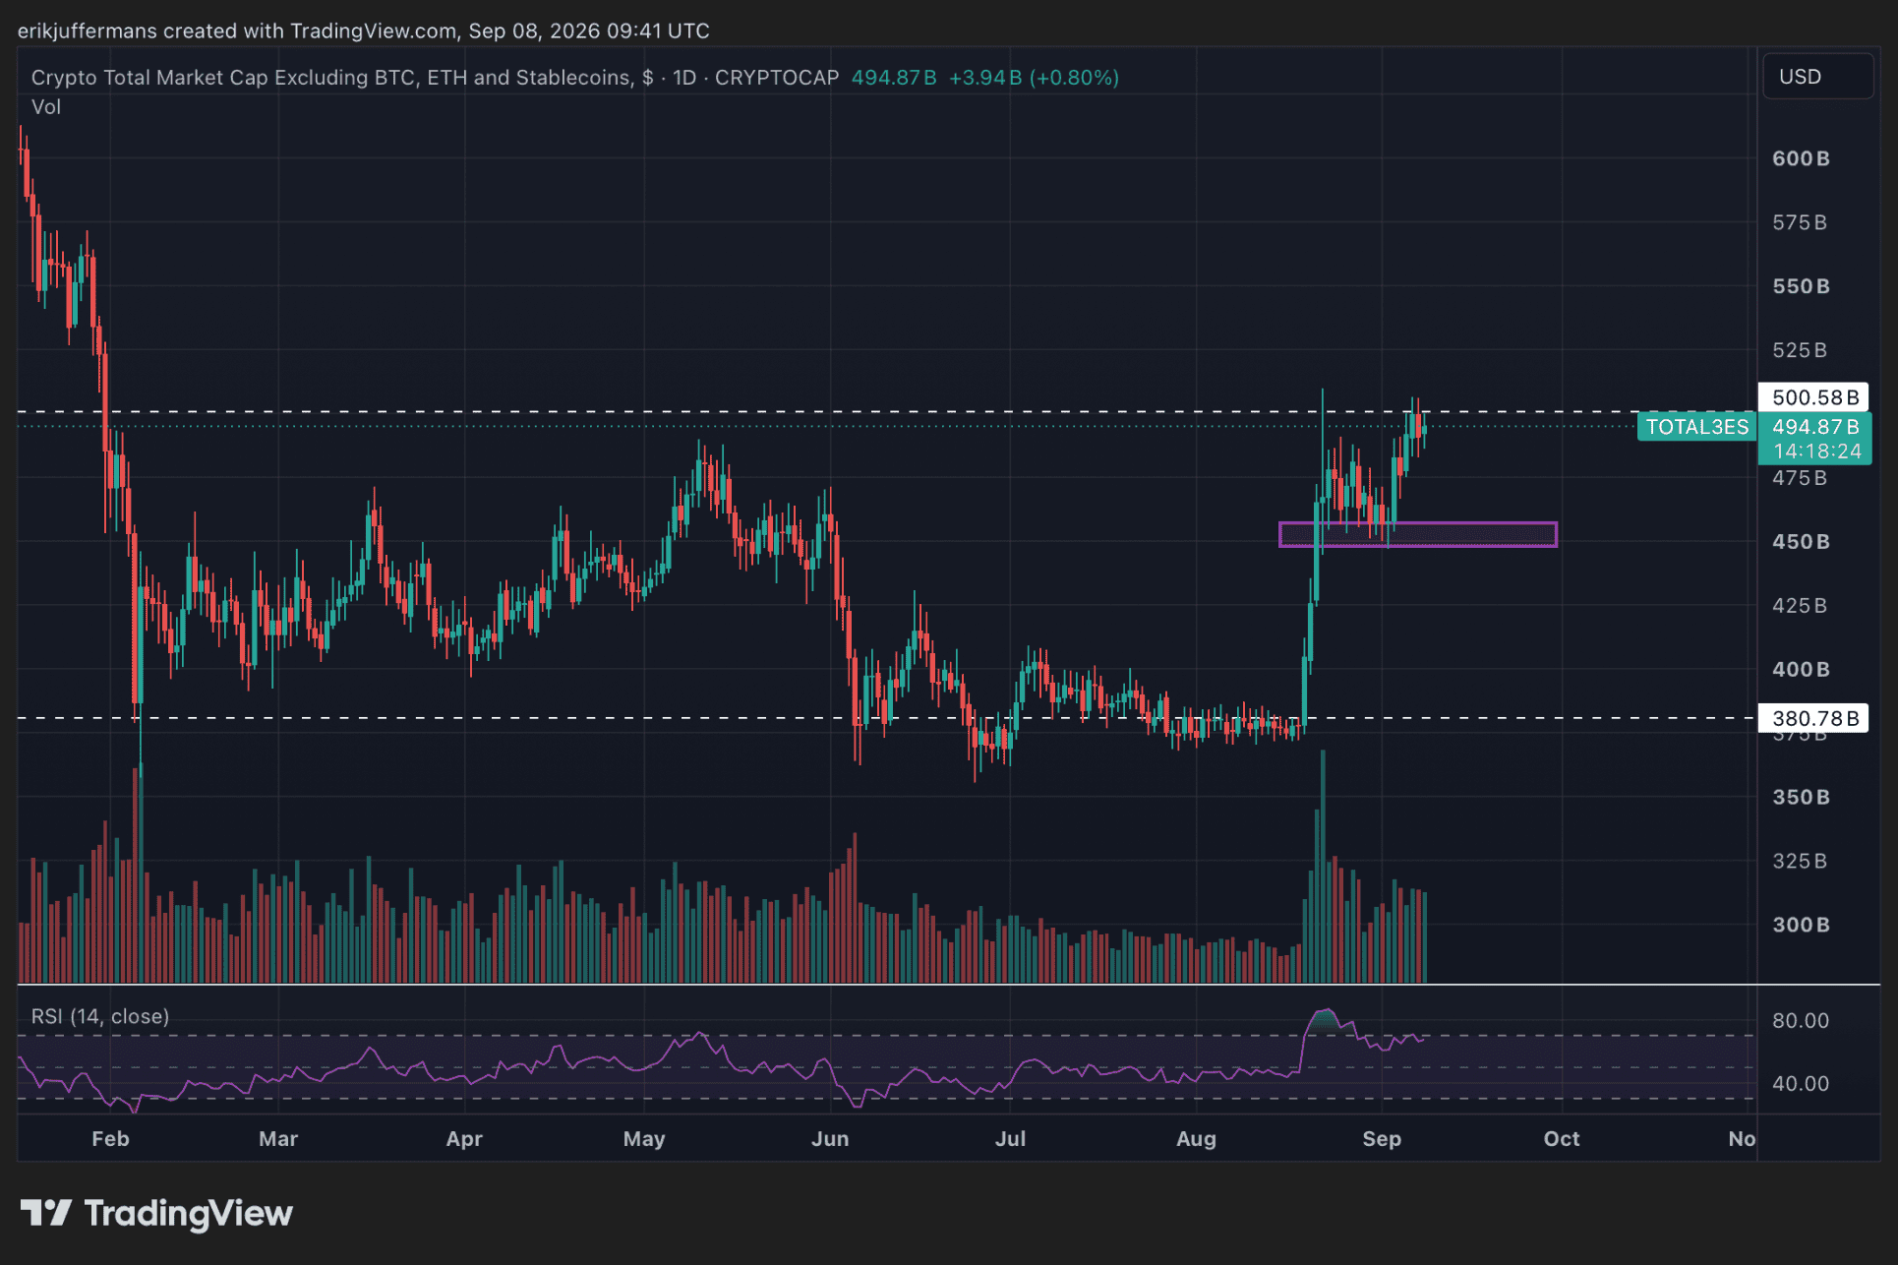Viewport: 1898px width, 1265px height.
Task: Click the 40.00 RSI scale label
Action: tap(1801, 1084)
